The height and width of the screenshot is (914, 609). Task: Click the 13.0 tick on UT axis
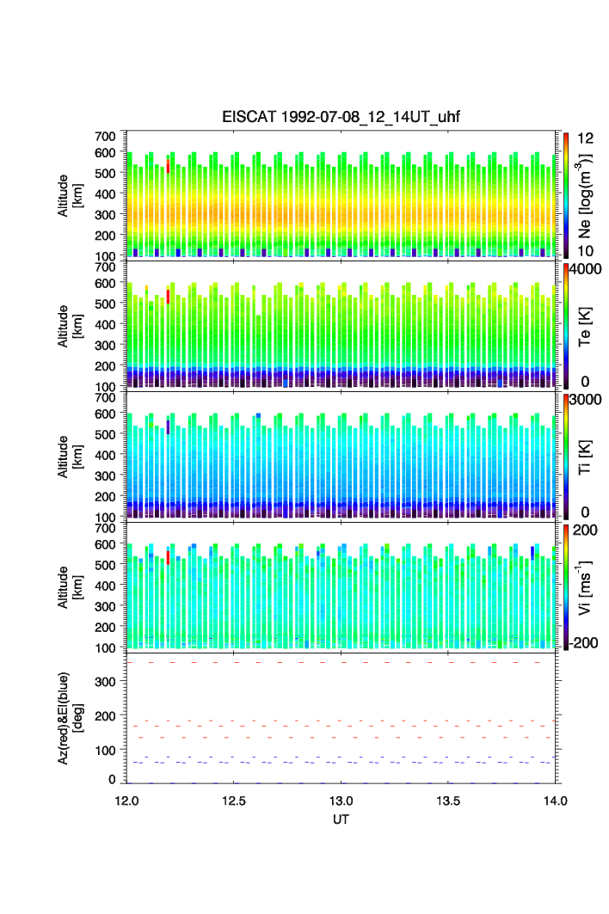(341, 801)
